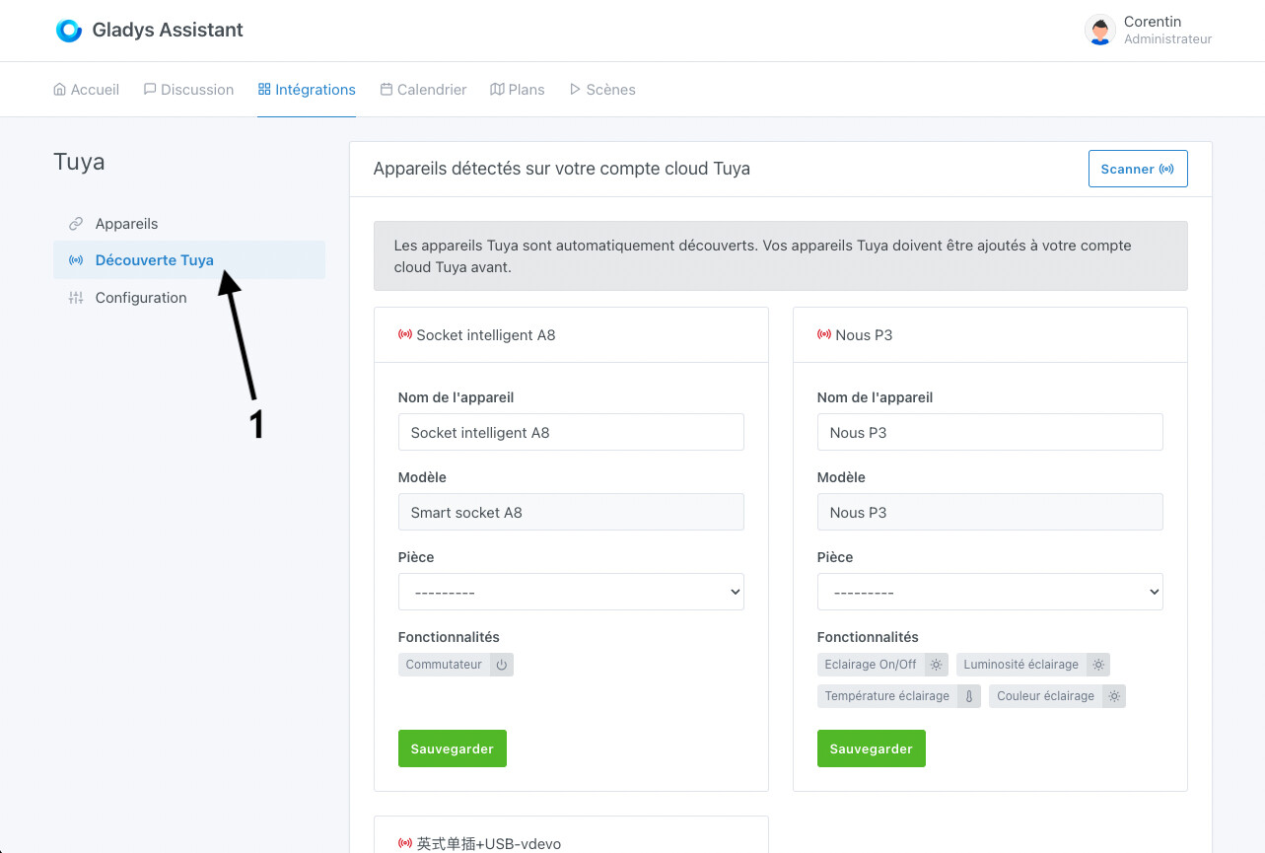
Task: Click the brightness icon on Luminosité éclairage
Action: click(1097, 664)
